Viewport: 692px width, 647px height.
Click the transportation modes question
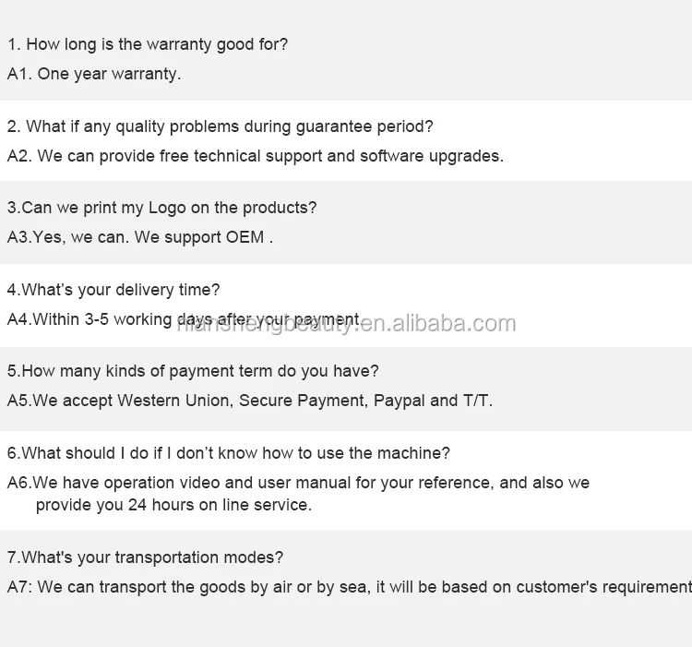point(145,557)
